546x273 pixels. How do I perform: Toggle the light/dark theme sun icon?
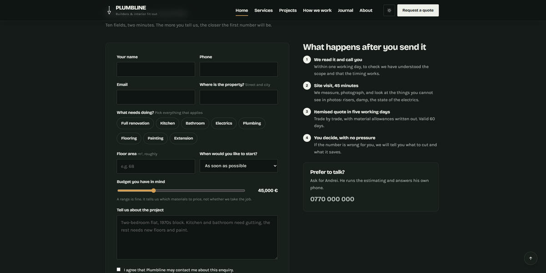tap(389, 10)
